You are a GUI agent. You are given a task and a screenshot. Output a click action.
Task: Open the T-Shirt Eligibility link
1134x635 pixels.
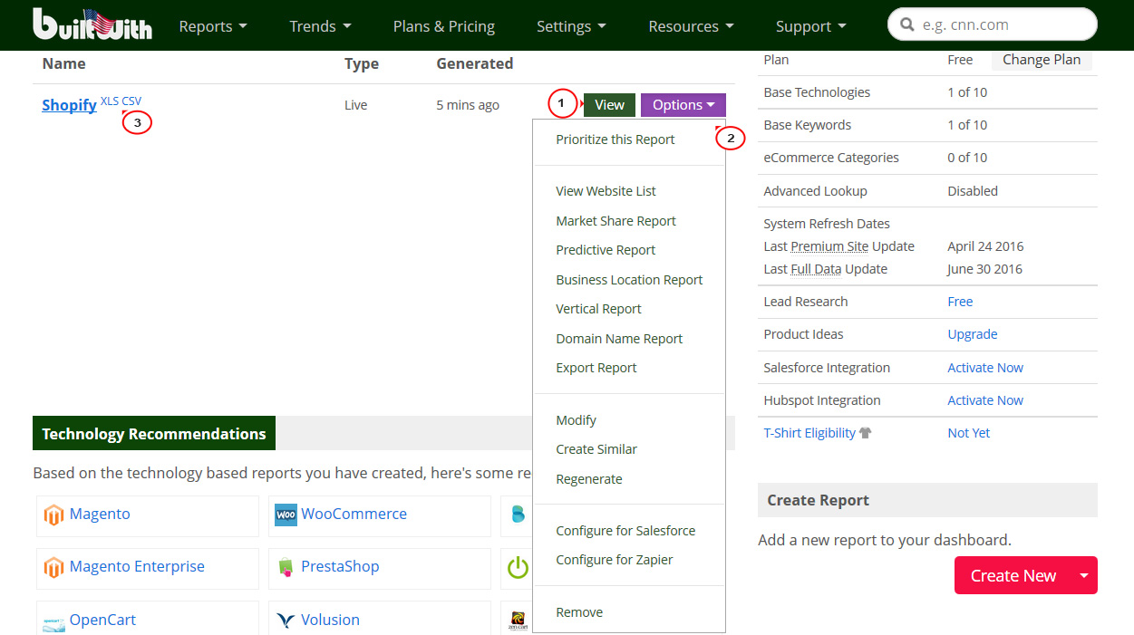809,433
